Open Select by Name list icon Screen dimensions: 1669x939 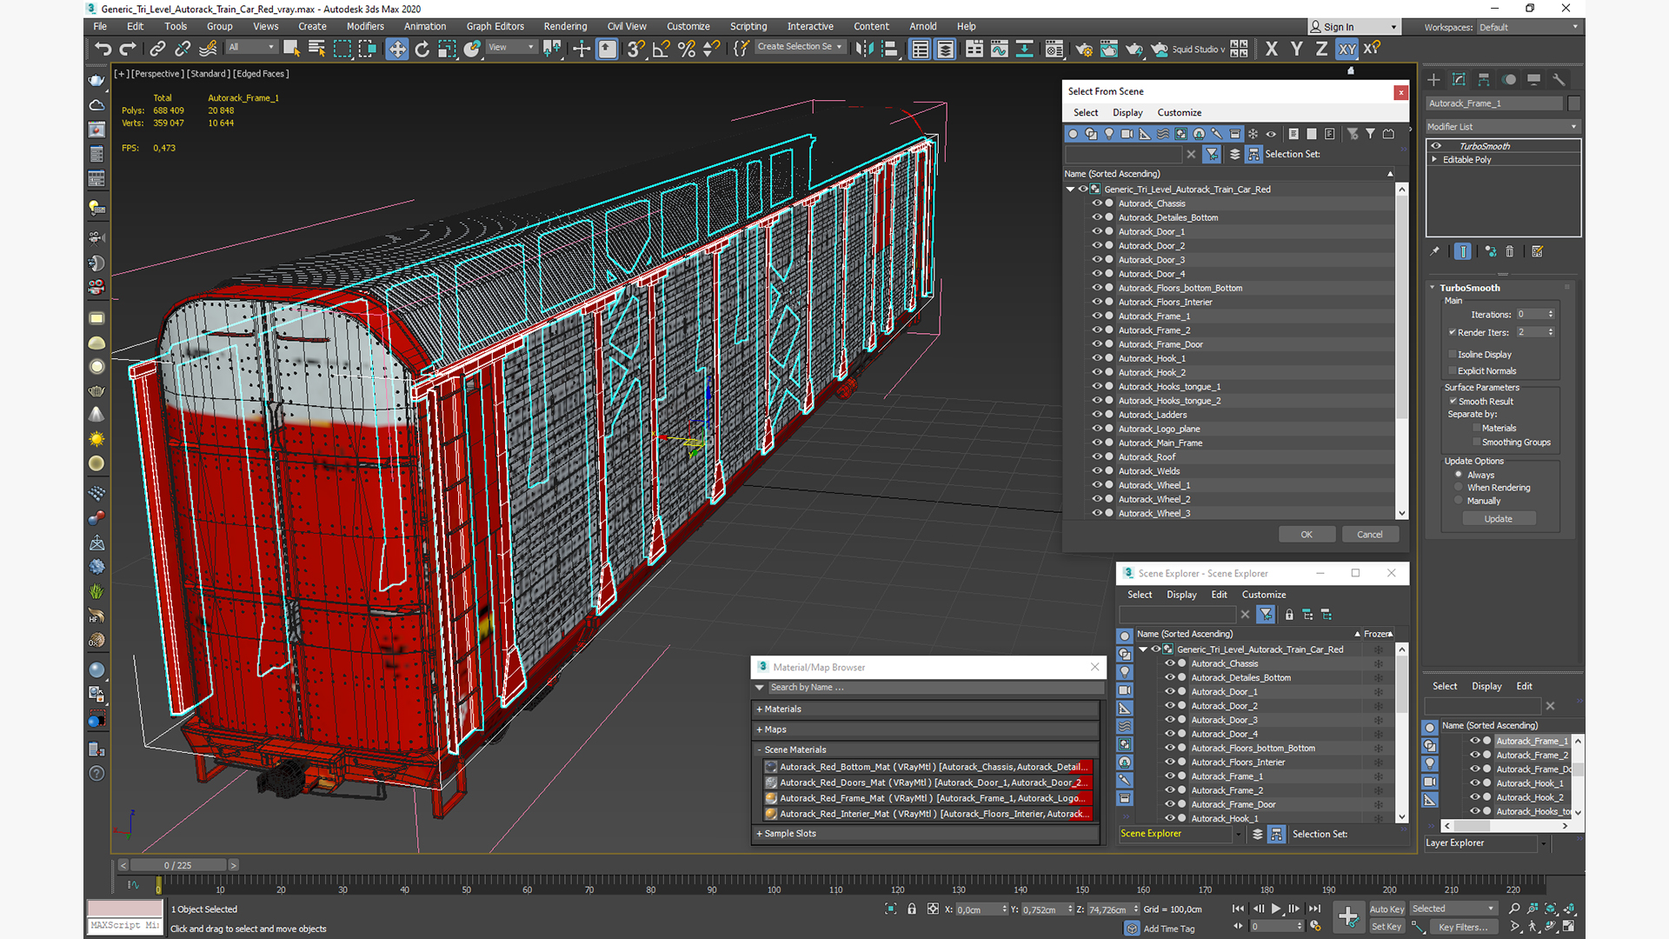[x=316, y=49]
